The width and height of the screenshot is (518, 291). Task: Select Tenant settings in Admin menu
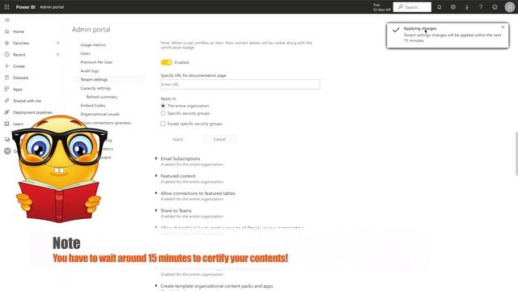pos(94,79)
